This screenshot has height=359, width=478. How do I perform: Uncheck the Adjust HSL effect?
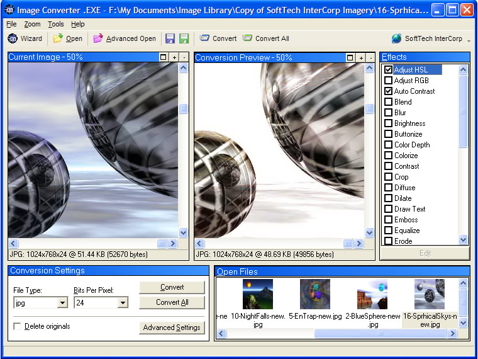[389, 70]
